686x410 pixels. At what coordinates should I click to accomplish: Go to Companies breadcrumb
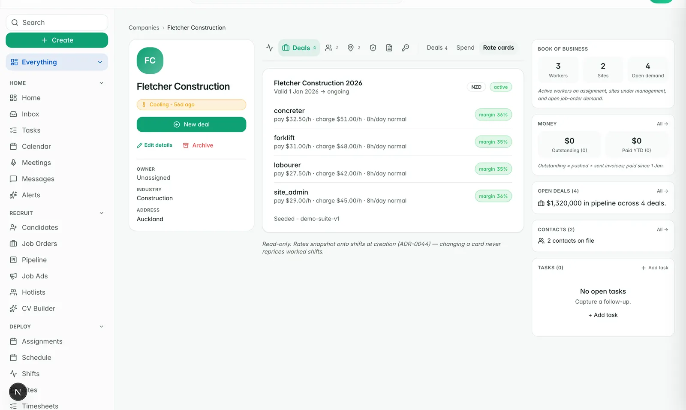(144, 27)
